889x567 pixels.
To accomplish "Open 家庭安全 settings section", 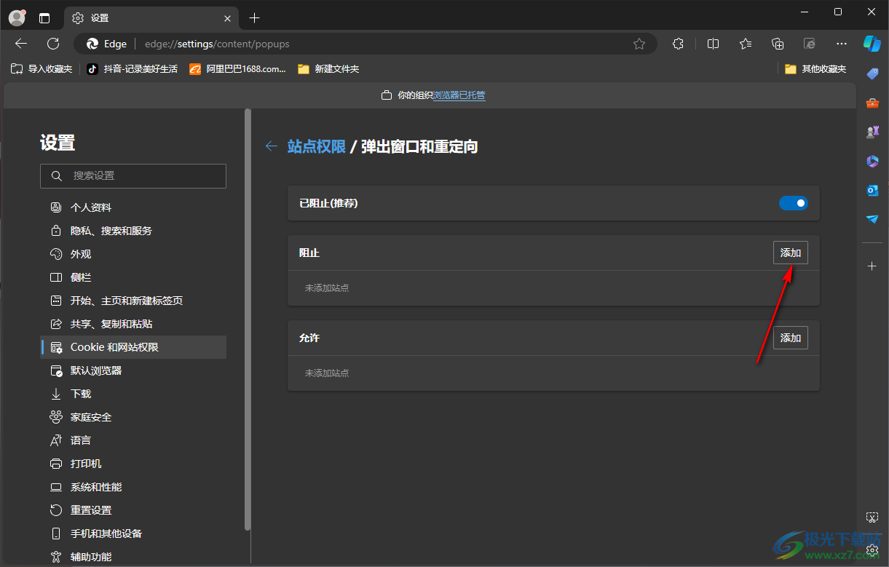I will tap(133, 417).
